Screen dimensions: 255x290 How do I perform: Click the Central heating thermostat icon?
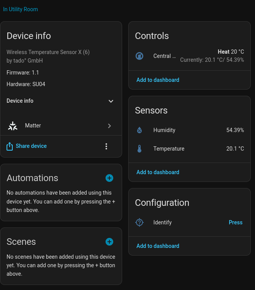[x=139, y=56]
